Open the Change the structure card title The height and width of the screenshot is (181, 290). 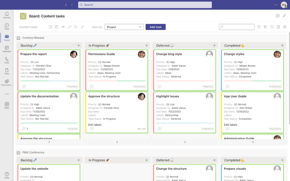pyautogui.click(x=171, y=169)
